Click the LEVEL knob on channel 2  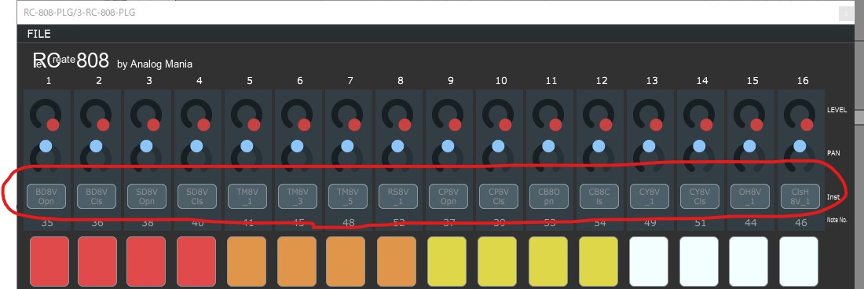coord(97,115)
